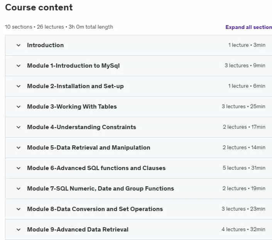Screen dimensions: 272x240
Task: Expand Module 7-SQL Numeric, Date chevron
Action: click(x=19, y=189)
